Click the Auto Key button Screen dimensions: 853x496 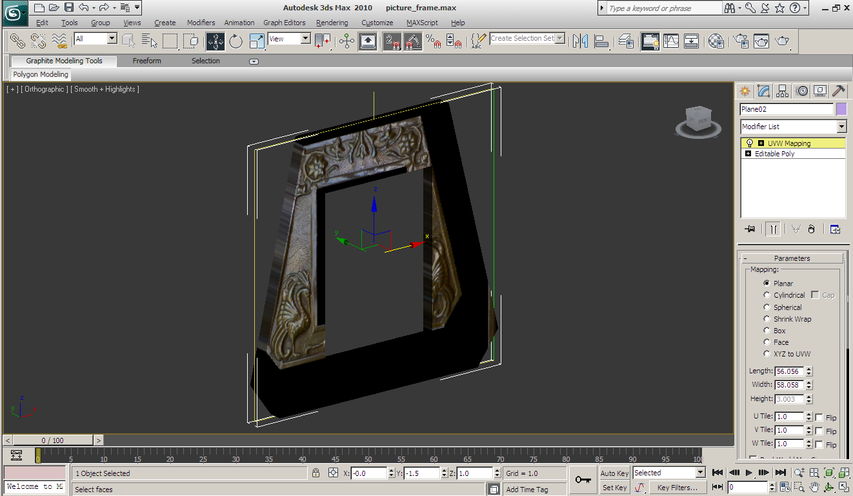(x=614, y=473)
